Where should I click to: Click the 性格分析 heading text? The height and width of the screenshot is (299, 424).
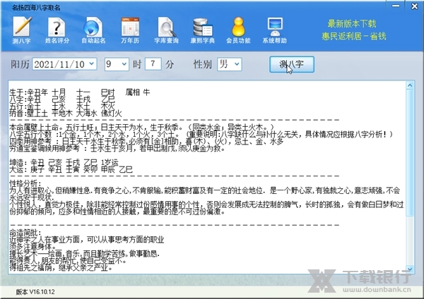tap(25, 183)
